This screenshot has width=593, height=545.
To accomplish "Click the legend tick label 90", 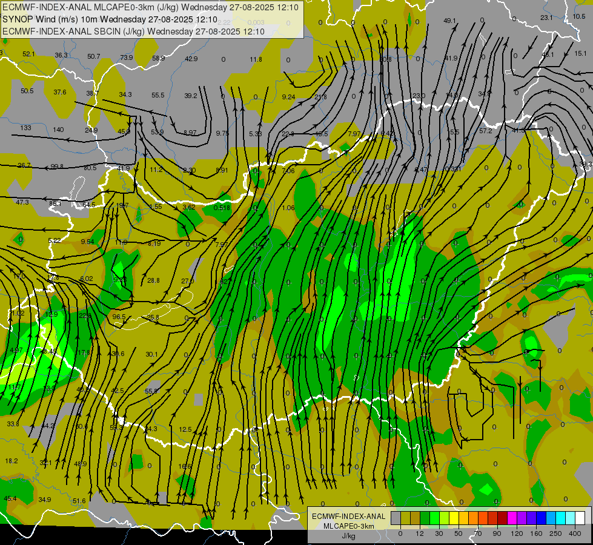I will 497,533.
